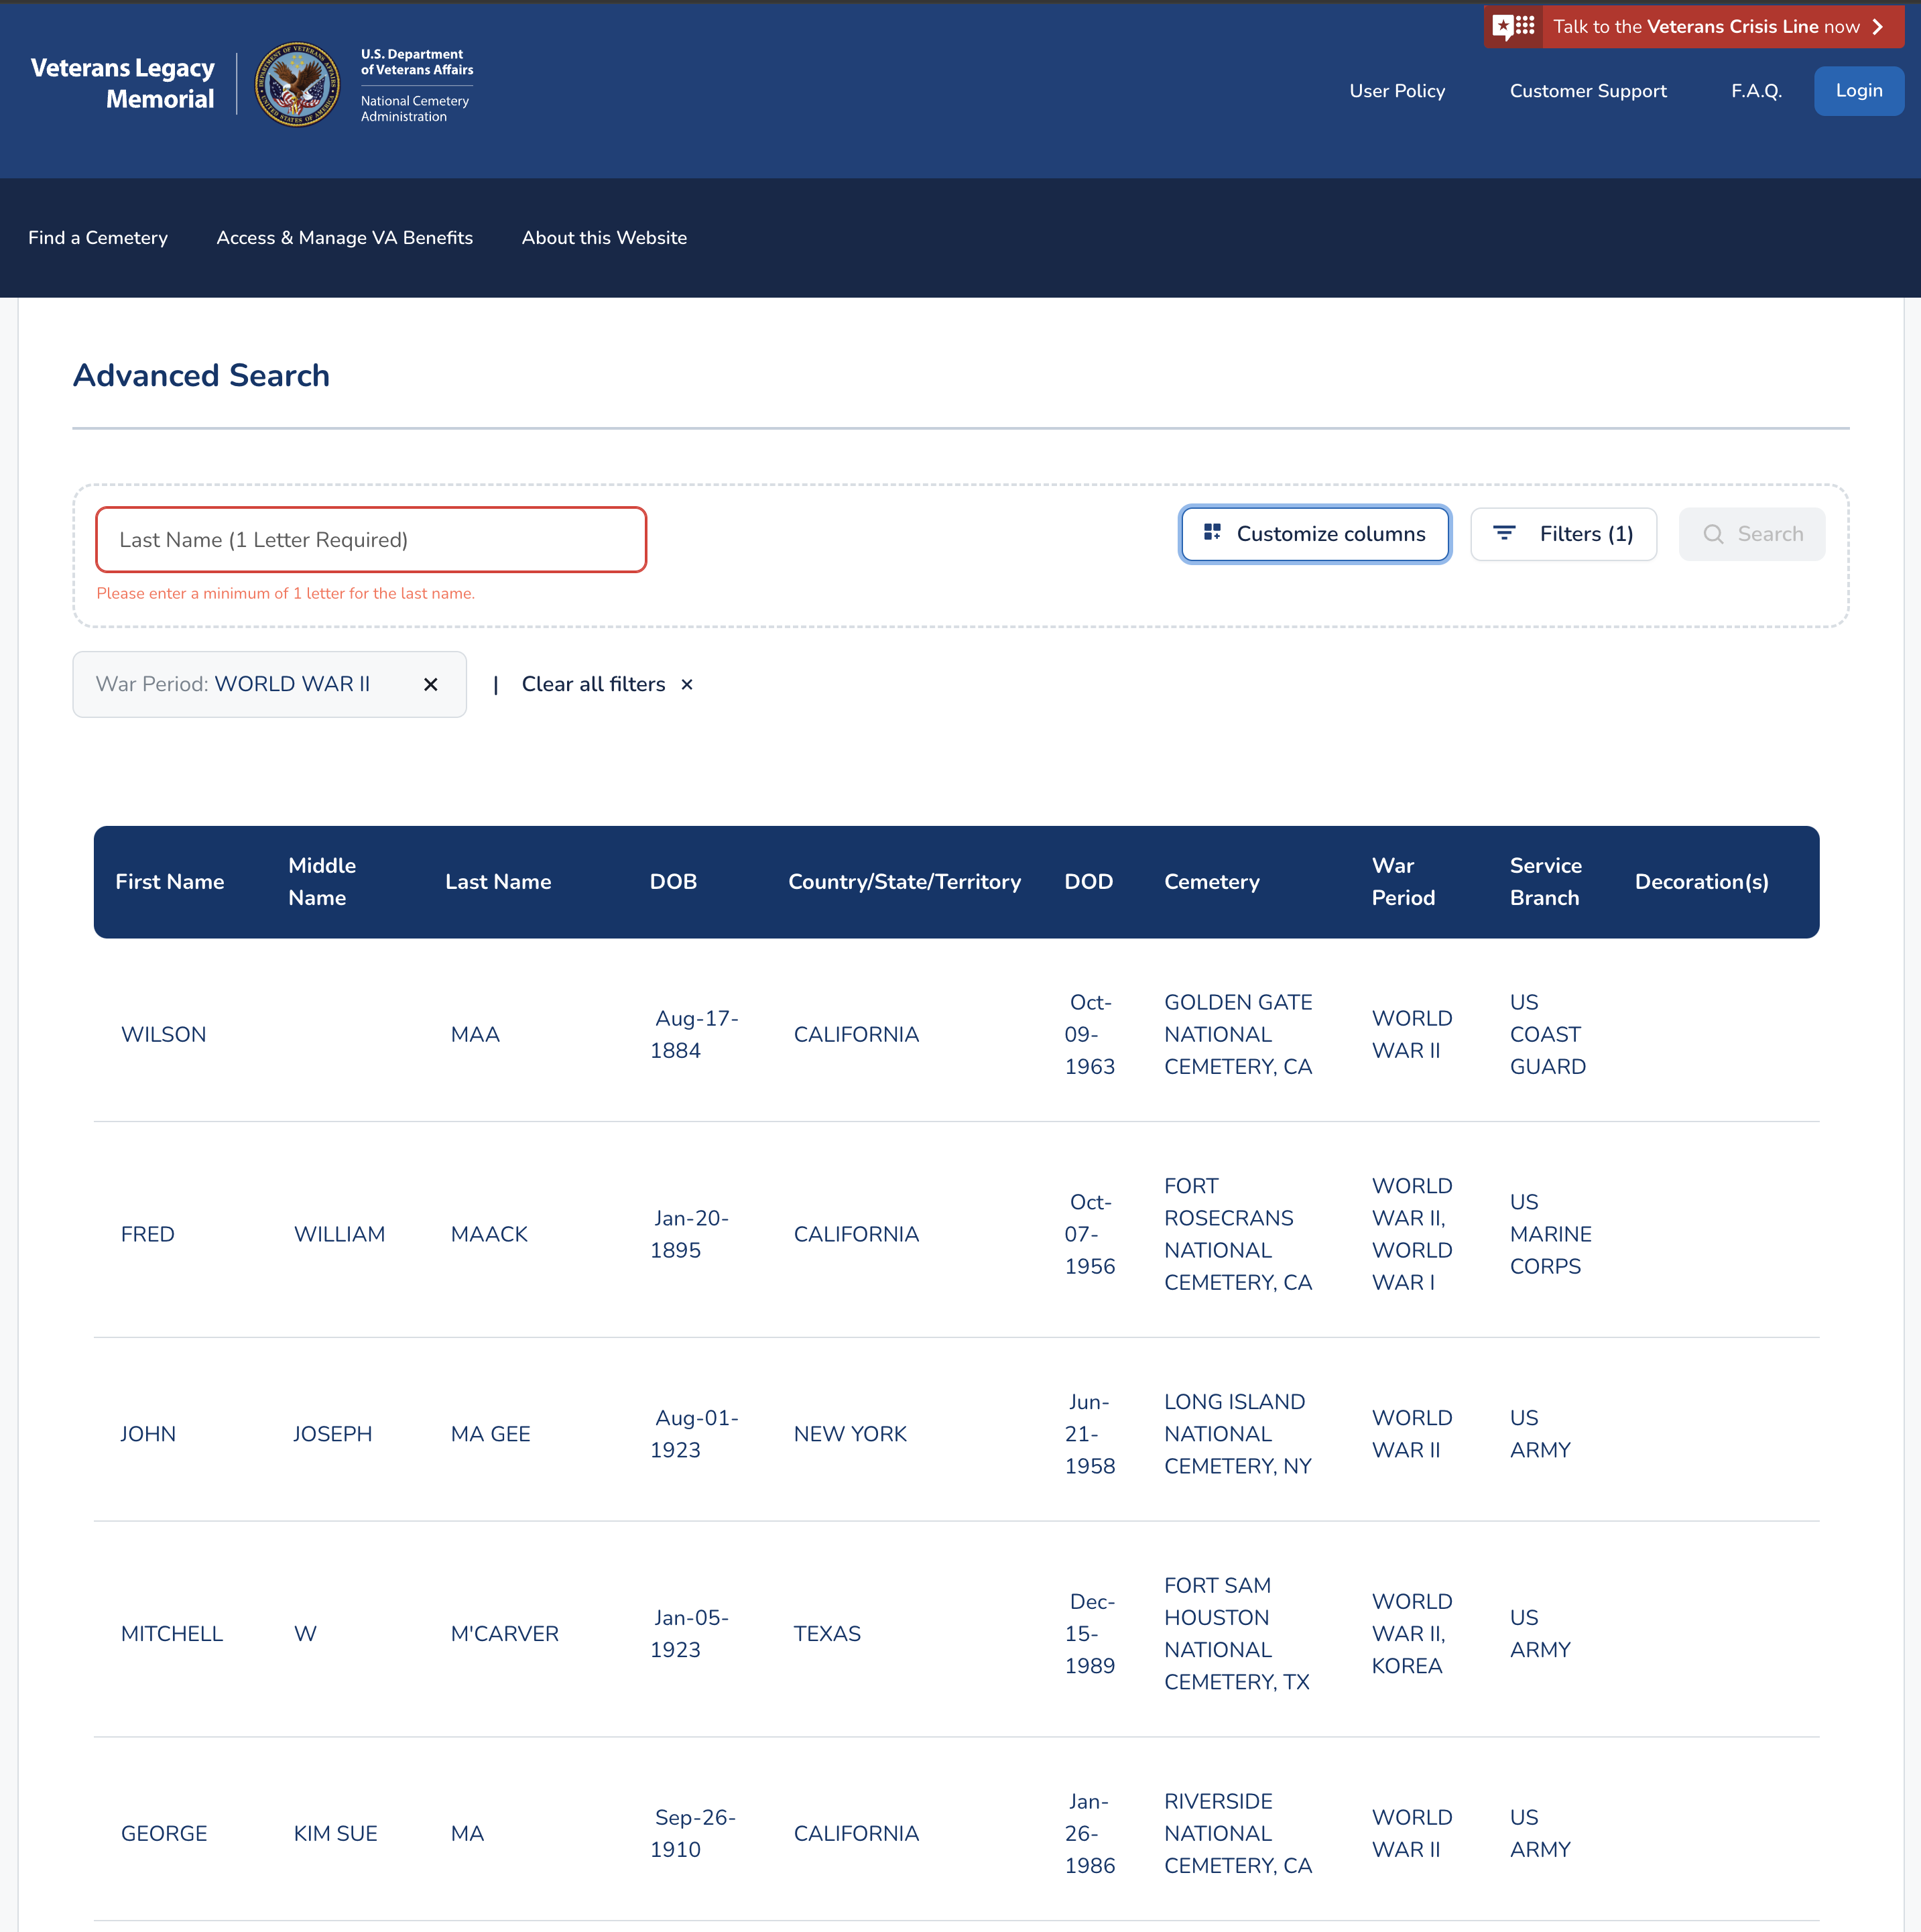Screen dimensions: 1921x1932
Task: Open Find a Cemetery menu
Action: 98,238
